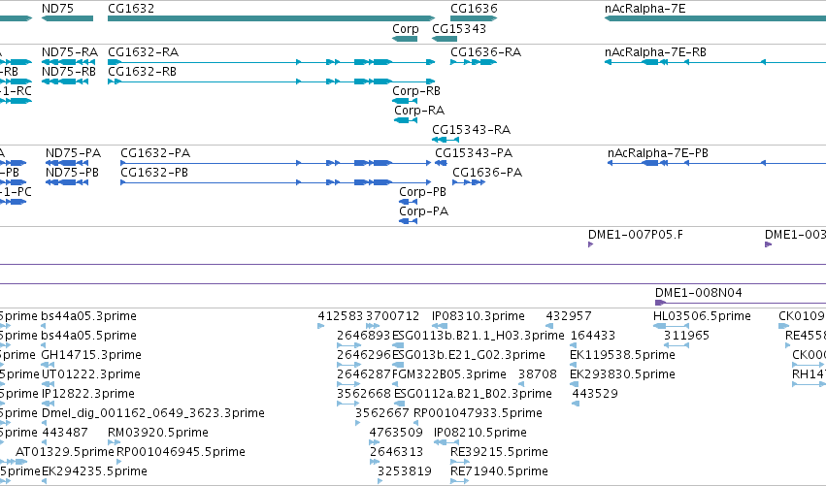Image resolution: width=826 pixels, height=486 pixels.
Task: Select feature 3700712
Action: pos(373,326)
